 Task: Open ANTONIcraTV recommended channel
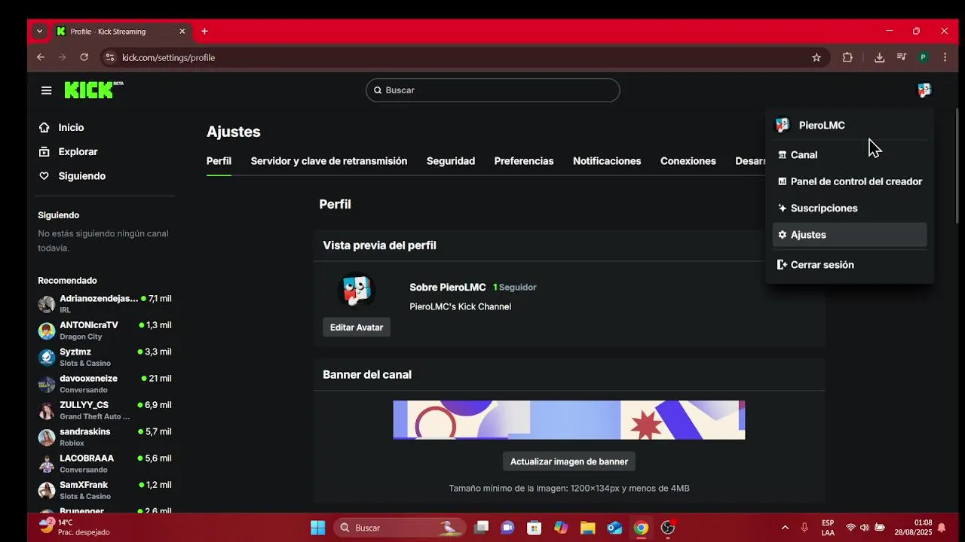[106, 330]
